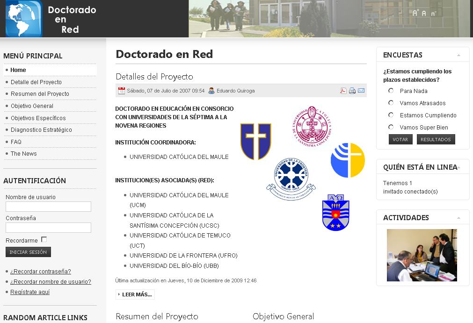Click the globe logo in the header
Image resolution: width=473 pixels, height=323 pixels.
23,19
